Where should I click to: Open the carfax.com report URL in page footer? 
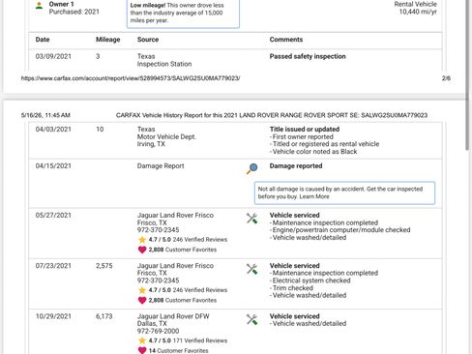pos(131,78)
